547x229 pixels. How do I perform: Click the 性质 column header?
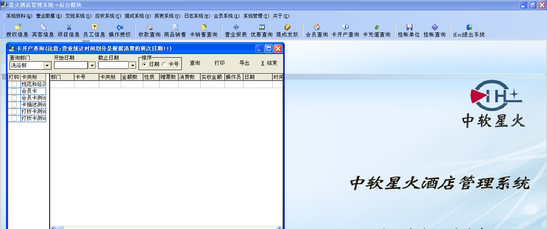tap(151, 77)
